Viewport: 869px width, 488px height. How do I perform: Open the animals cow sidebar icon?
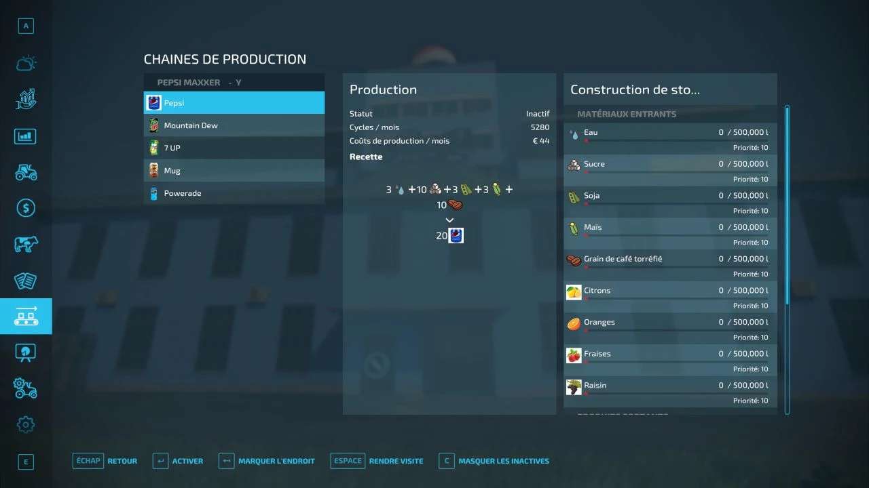tap(26, 244)
